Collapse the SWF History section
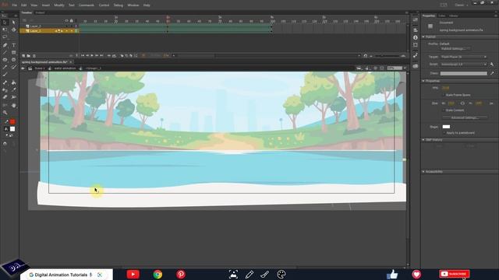The image size is (499, 280). click(423, 140)
